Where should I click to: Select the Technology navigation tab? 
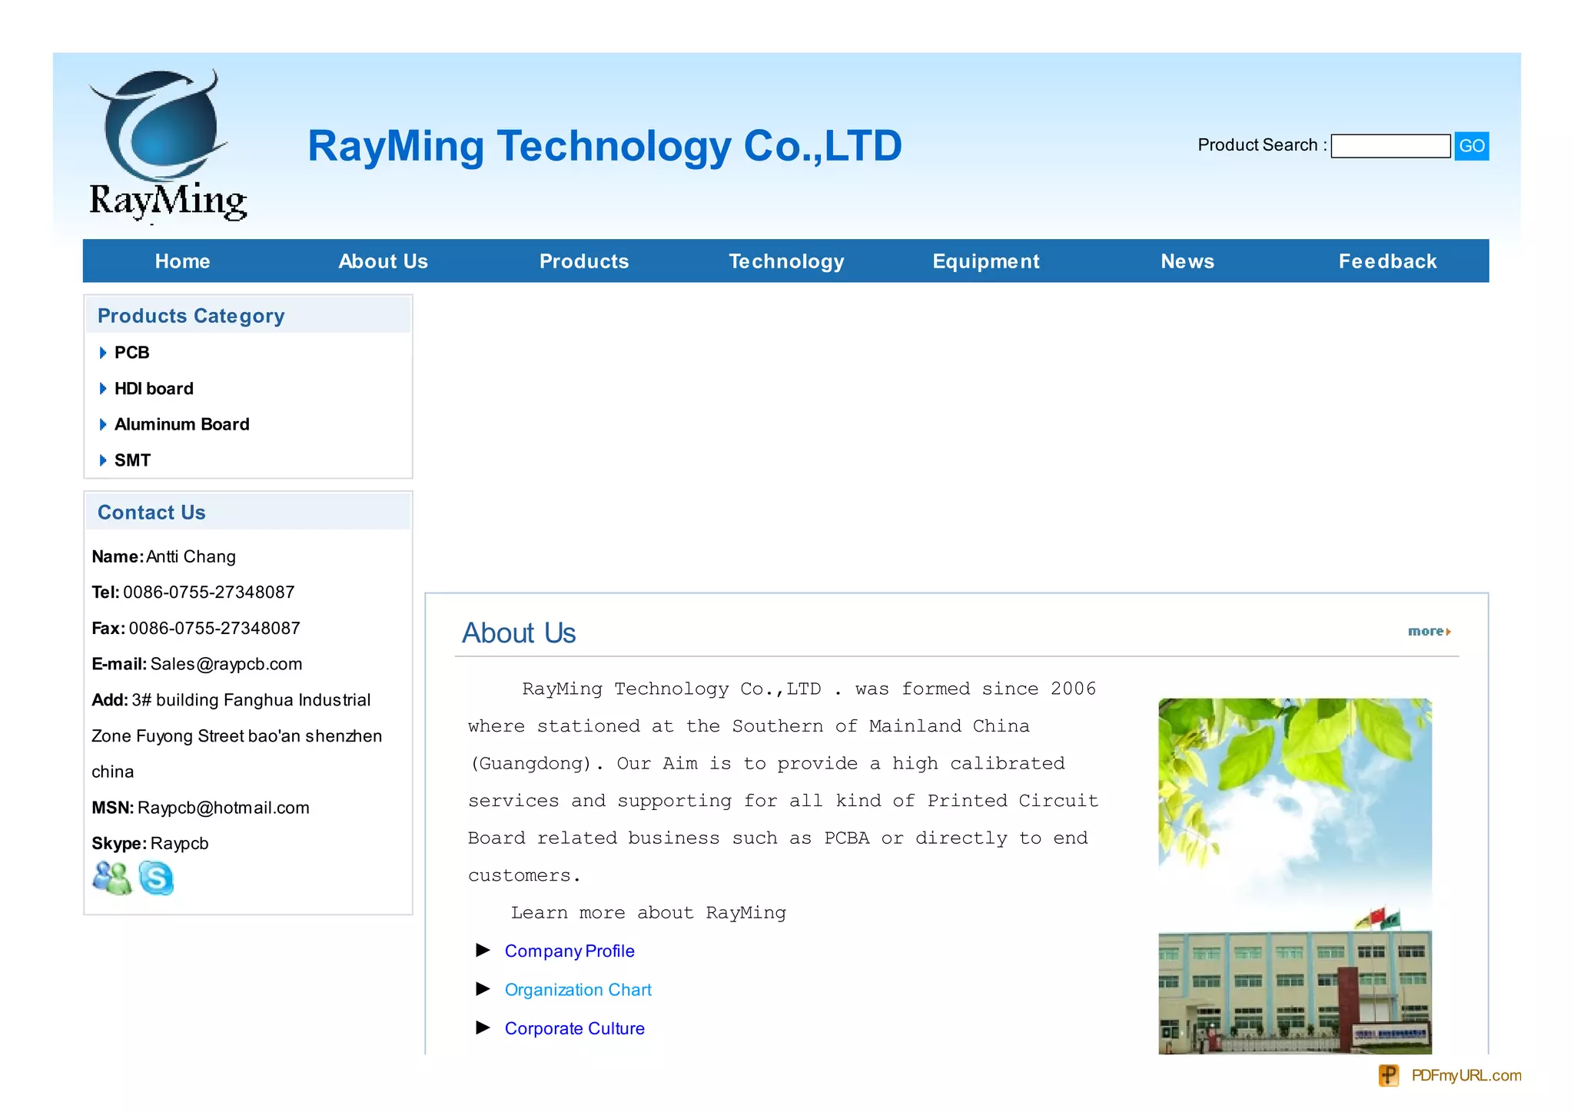click(x=785, y=261)
